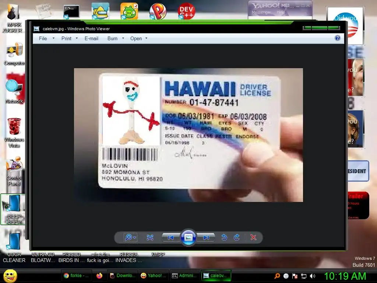Select the ULTRA CD BLOATW... desktop item
This screenshot has width=377, height=283.
[43, 257]
